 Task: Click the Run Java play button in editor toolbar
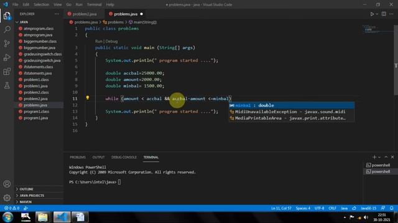pos(372,14)
